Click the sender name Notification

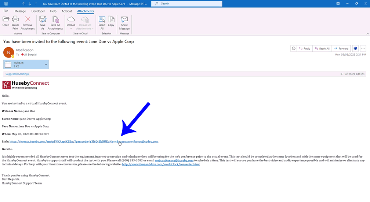(x=25, y=50)
